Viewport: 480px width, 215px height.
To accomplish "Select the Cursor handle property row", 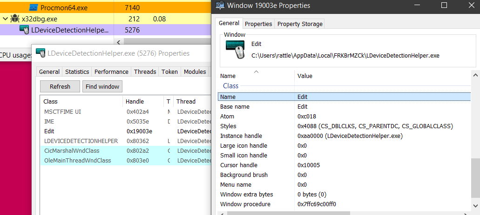I will coord(344,165).
